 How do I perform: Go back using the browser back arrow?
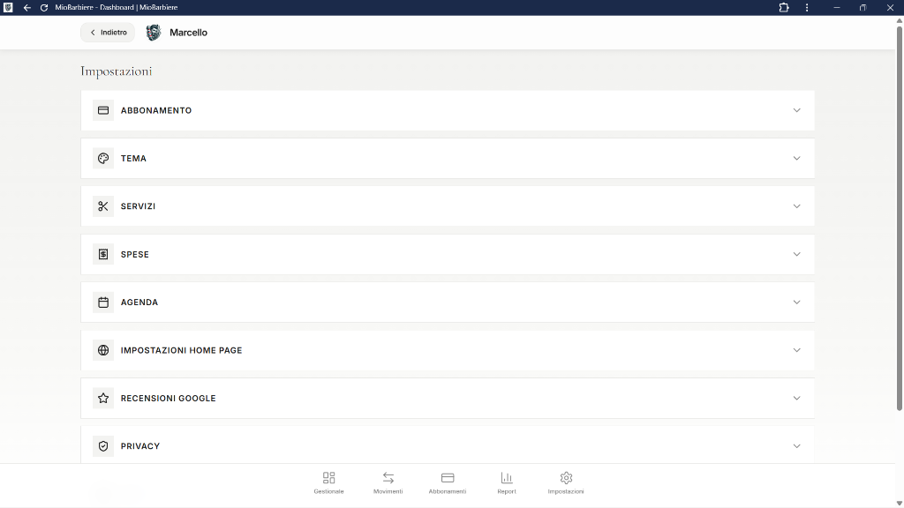27,7
